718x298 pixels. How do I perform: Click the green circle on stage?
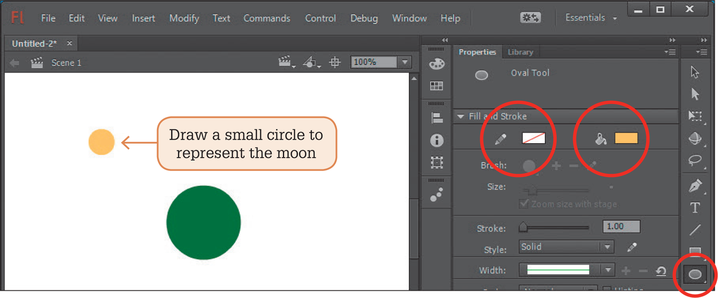[204, 223]
